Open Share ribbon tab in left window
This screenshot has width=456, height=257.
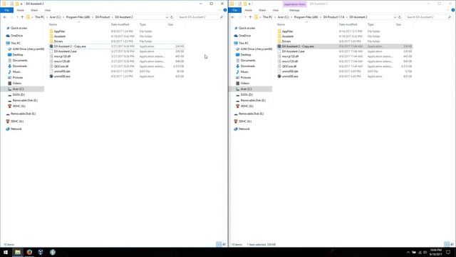[x=34, y=10]
